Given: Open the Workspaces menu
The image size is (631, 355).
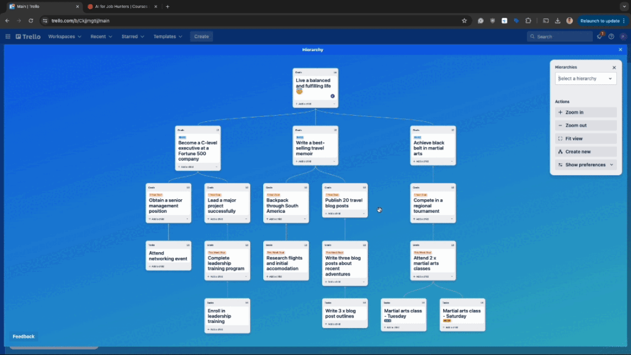Looking at the screenshot, I should tap(64, 36).
